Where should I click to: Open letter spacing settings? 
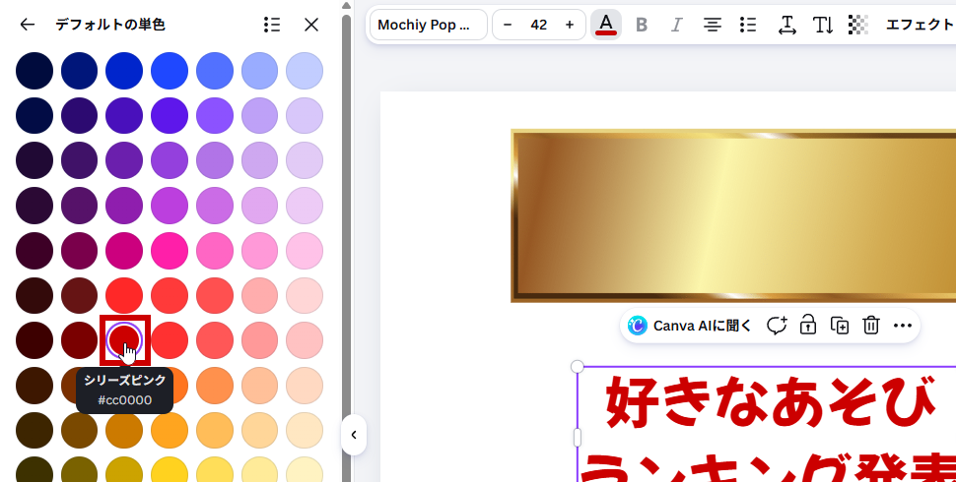[x=787, y=25]
